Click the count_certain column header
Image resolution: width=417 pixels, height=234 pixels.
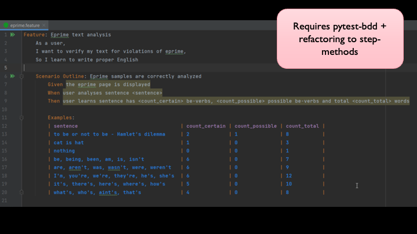[x=205, y=126]
